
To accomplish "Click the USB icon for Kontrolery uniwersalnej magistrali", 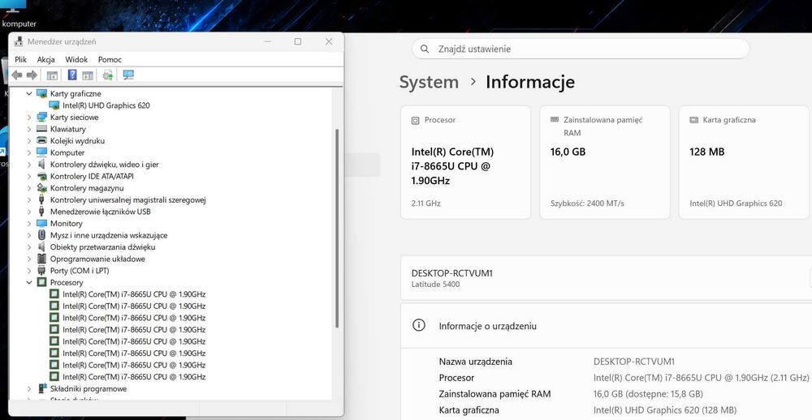I will tap(42, 199).
